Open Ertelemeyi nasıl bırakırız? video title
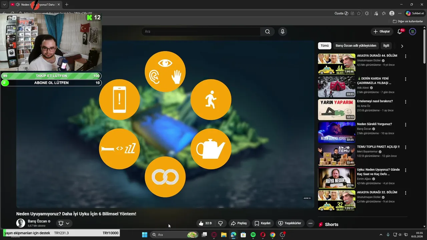This screenshot has width=427, height=240. coord(375,101)
